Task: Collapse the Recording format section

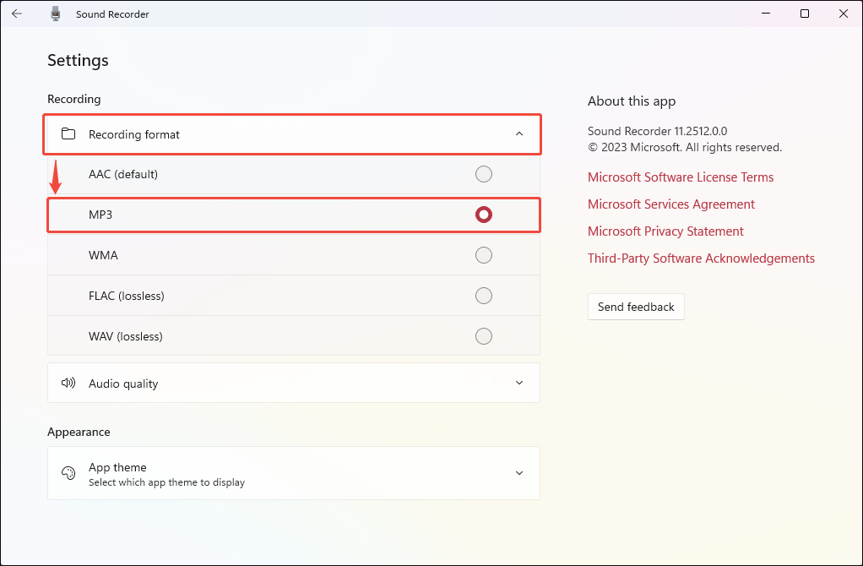Action: (519, 133)
